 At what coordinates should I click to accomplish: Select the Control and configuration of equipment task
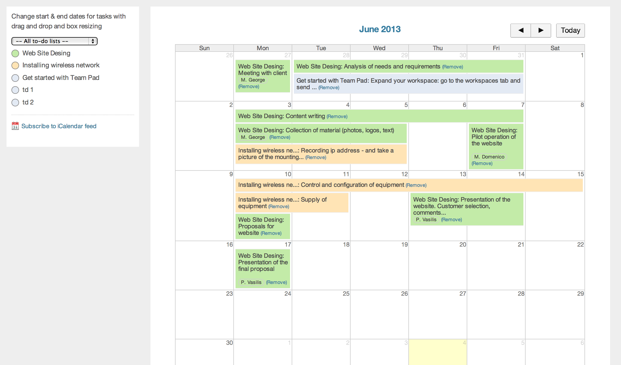352,185
